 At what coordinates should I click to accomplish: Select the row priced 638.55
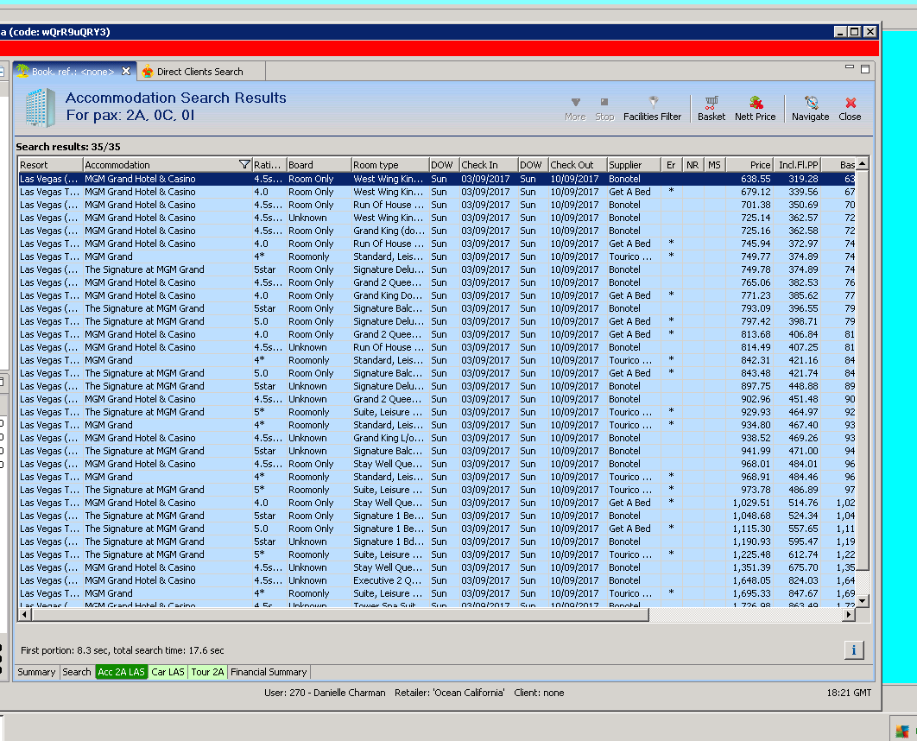coord(437,179)
